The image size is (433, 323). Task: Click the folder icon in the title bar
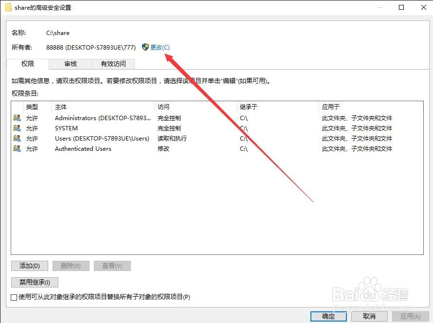pyautogui.click(x=9, y=7)
